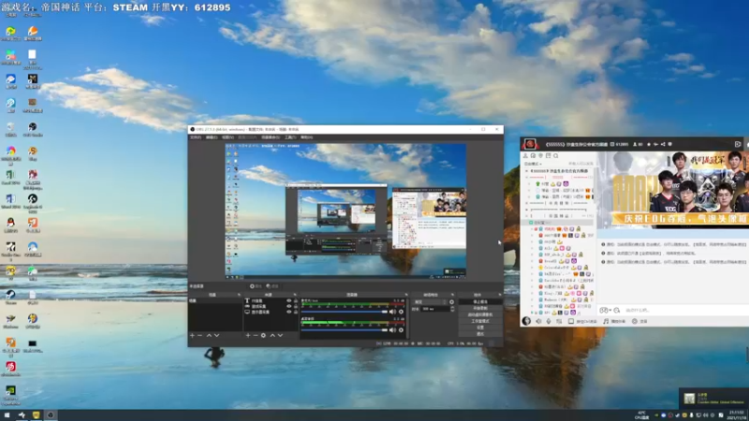
Task: Open Steam from the desktop icons
Action: click(10, 296)
